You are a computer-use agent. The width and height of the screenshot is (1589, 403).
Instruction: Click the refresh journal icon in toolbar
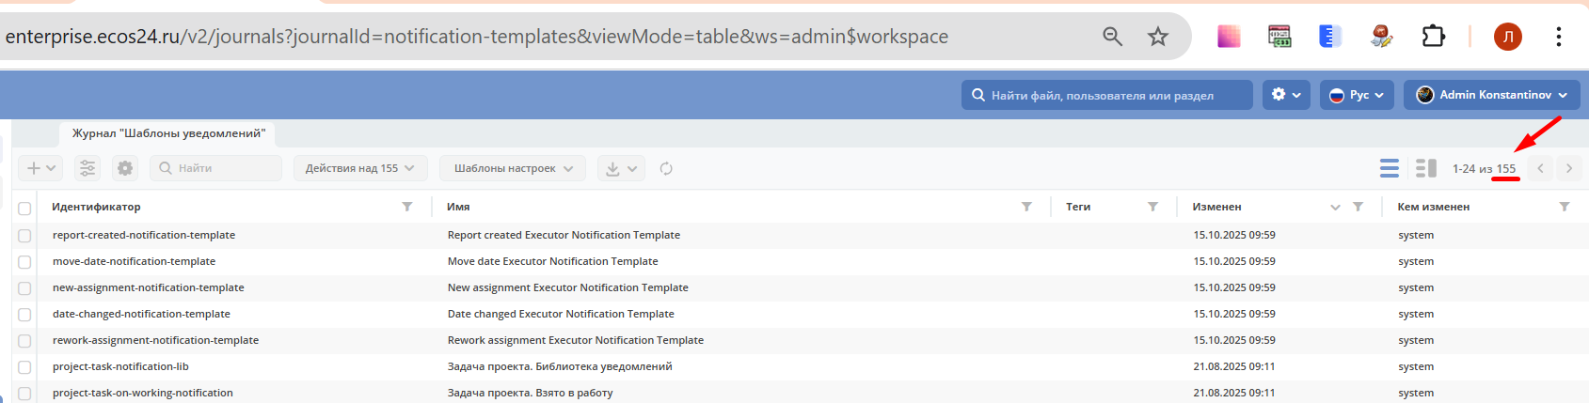pos(666,169)
